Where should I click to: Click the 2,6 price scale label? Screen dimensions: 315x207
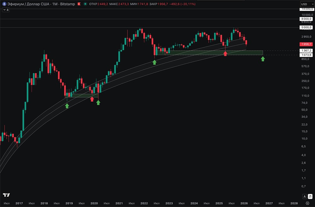[304, 163]
